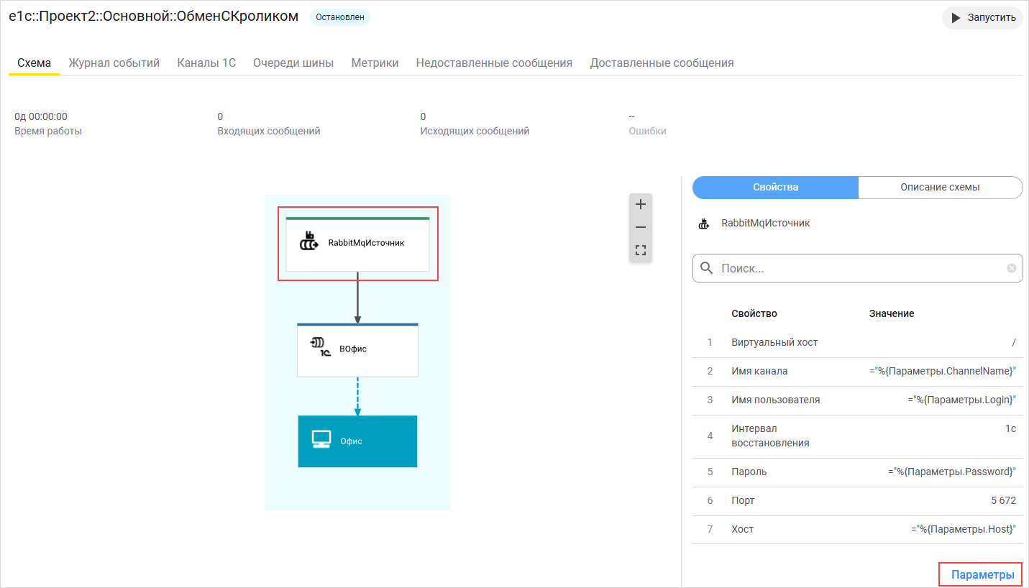Screen dimensions: 1029x588
Task: Click the Остановлен status badge
Action: 339,16
